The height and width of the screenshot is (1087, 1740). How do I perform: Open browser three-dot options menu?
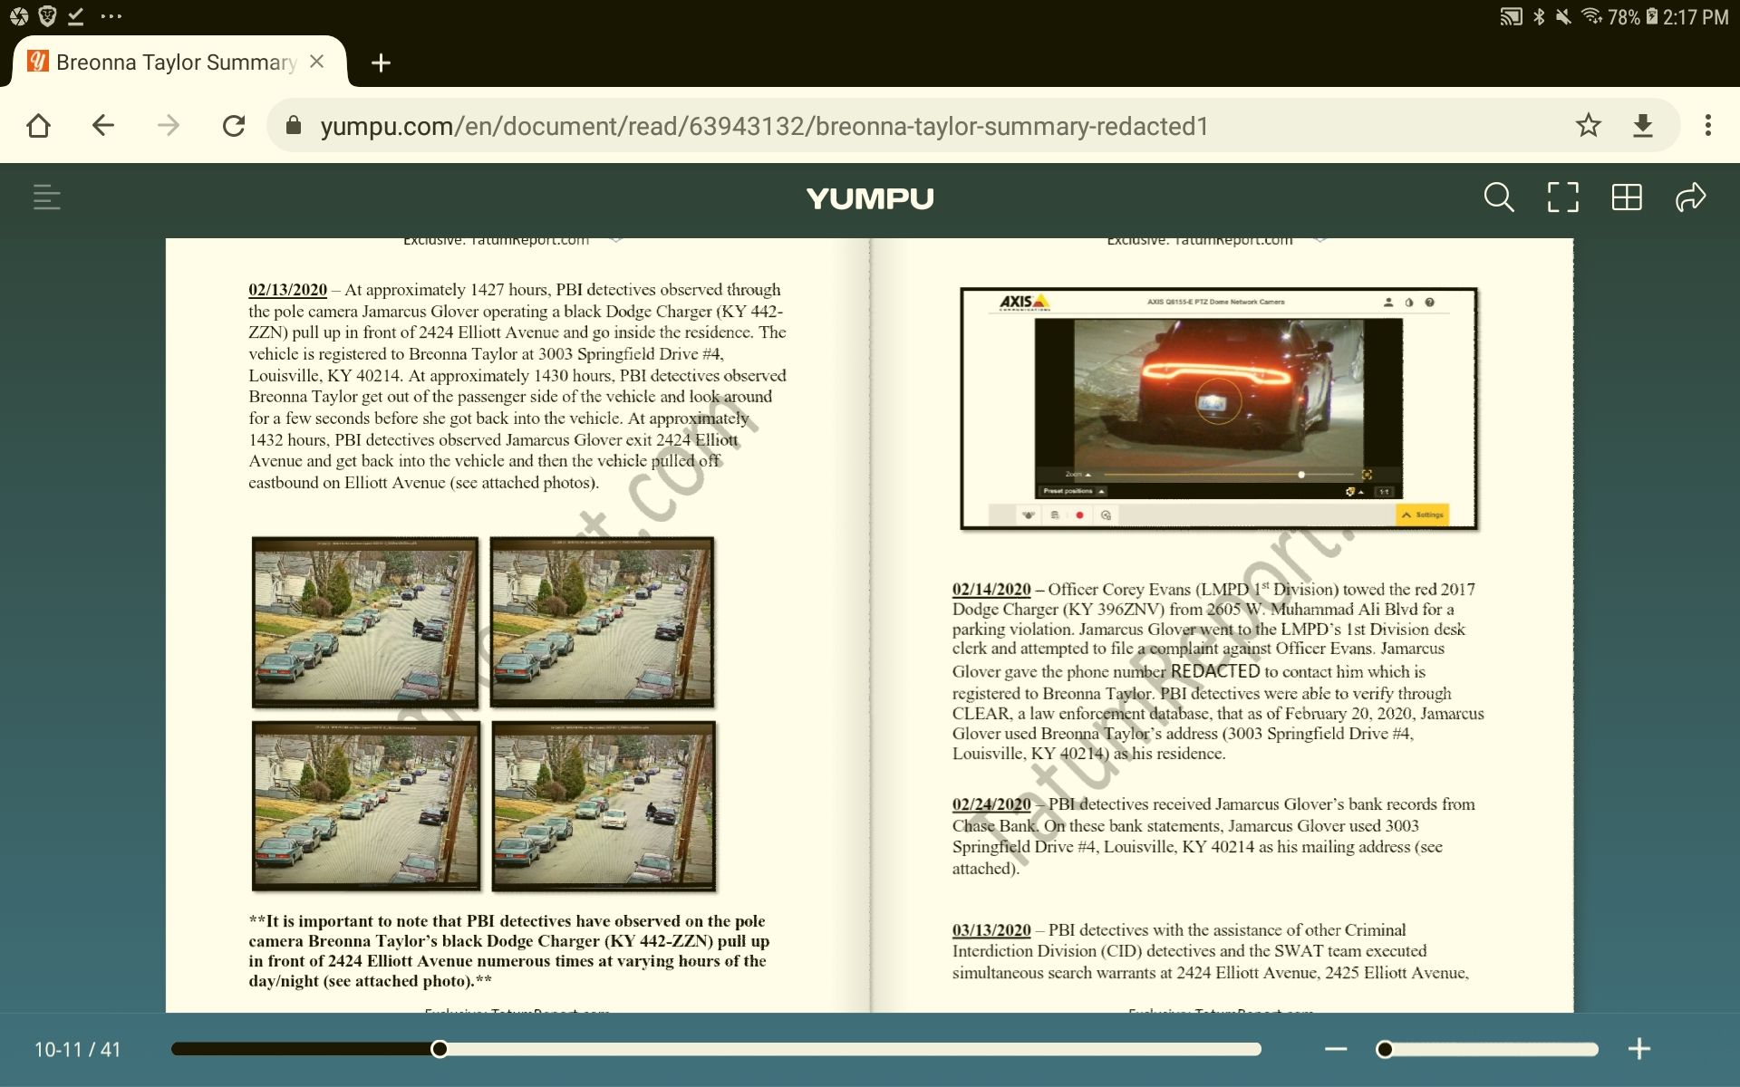pyautogui.click(x=1708, y=125)
